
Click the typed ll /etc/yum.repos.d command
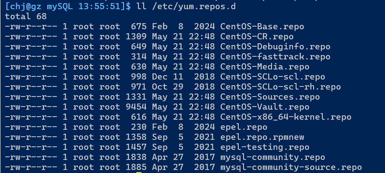coord(186,7)
